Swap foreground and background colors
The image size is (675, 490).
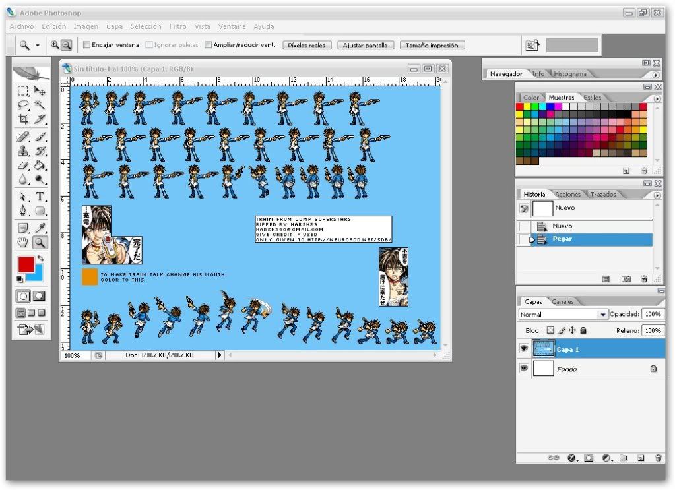pos(40,258)
